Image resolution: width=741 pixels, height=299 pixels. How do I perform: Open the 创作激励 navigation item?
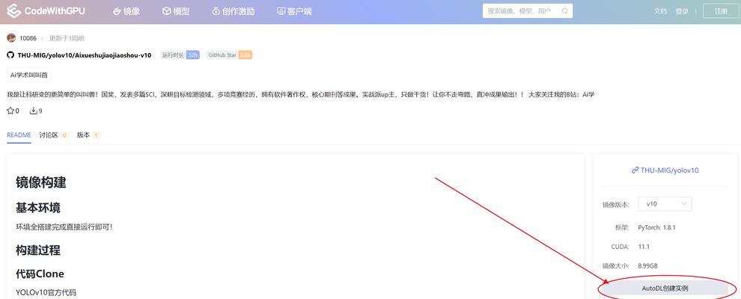click(x=234, y=11)
